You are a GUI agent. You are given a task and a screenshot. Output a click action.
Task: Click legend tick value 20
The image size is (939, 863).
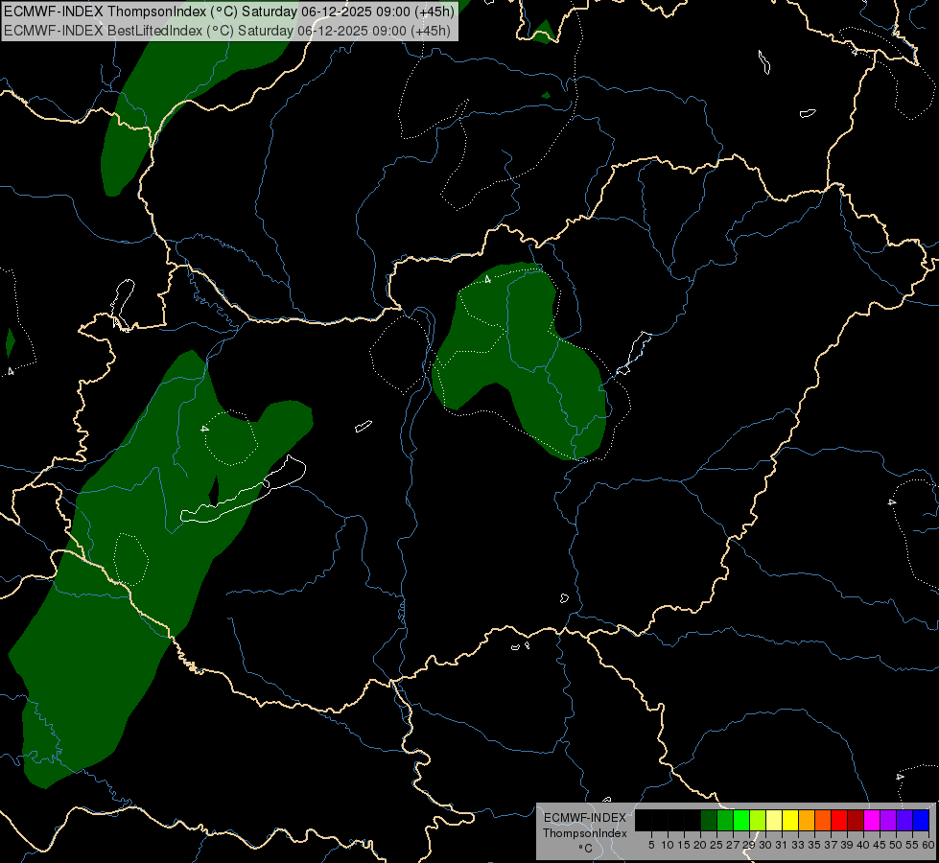coord(700,845)
